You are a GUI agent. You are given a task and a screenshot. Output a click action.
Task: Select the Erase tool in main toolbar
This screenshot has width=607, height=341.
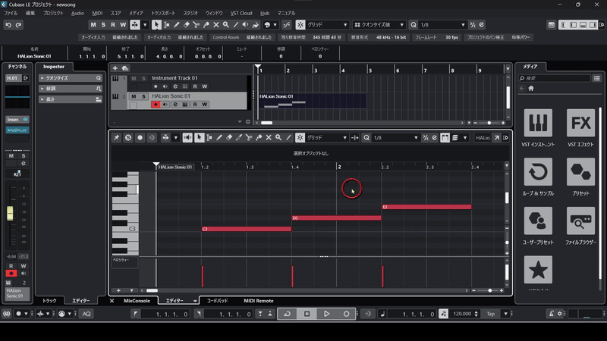click(x=186, y=25)
